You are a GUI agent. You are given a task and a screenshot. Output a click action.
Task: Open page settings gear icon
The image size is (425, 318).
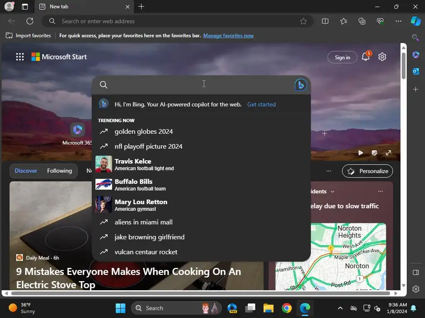point(382,57)
